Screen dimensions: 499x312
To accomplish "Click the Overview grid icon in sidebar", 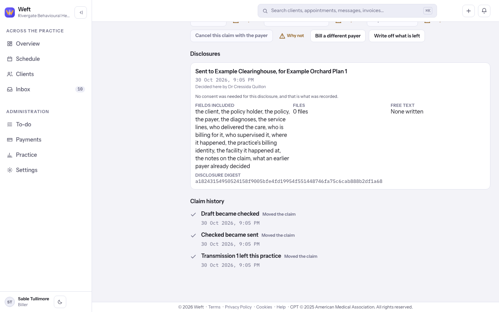I will point(10,44).
